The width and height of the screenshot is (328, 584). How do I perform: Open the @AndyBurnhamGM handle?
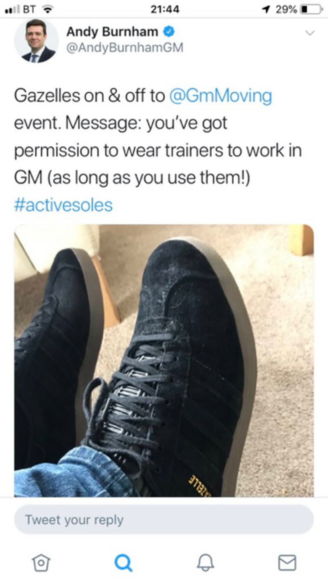(x=125, y=48)
